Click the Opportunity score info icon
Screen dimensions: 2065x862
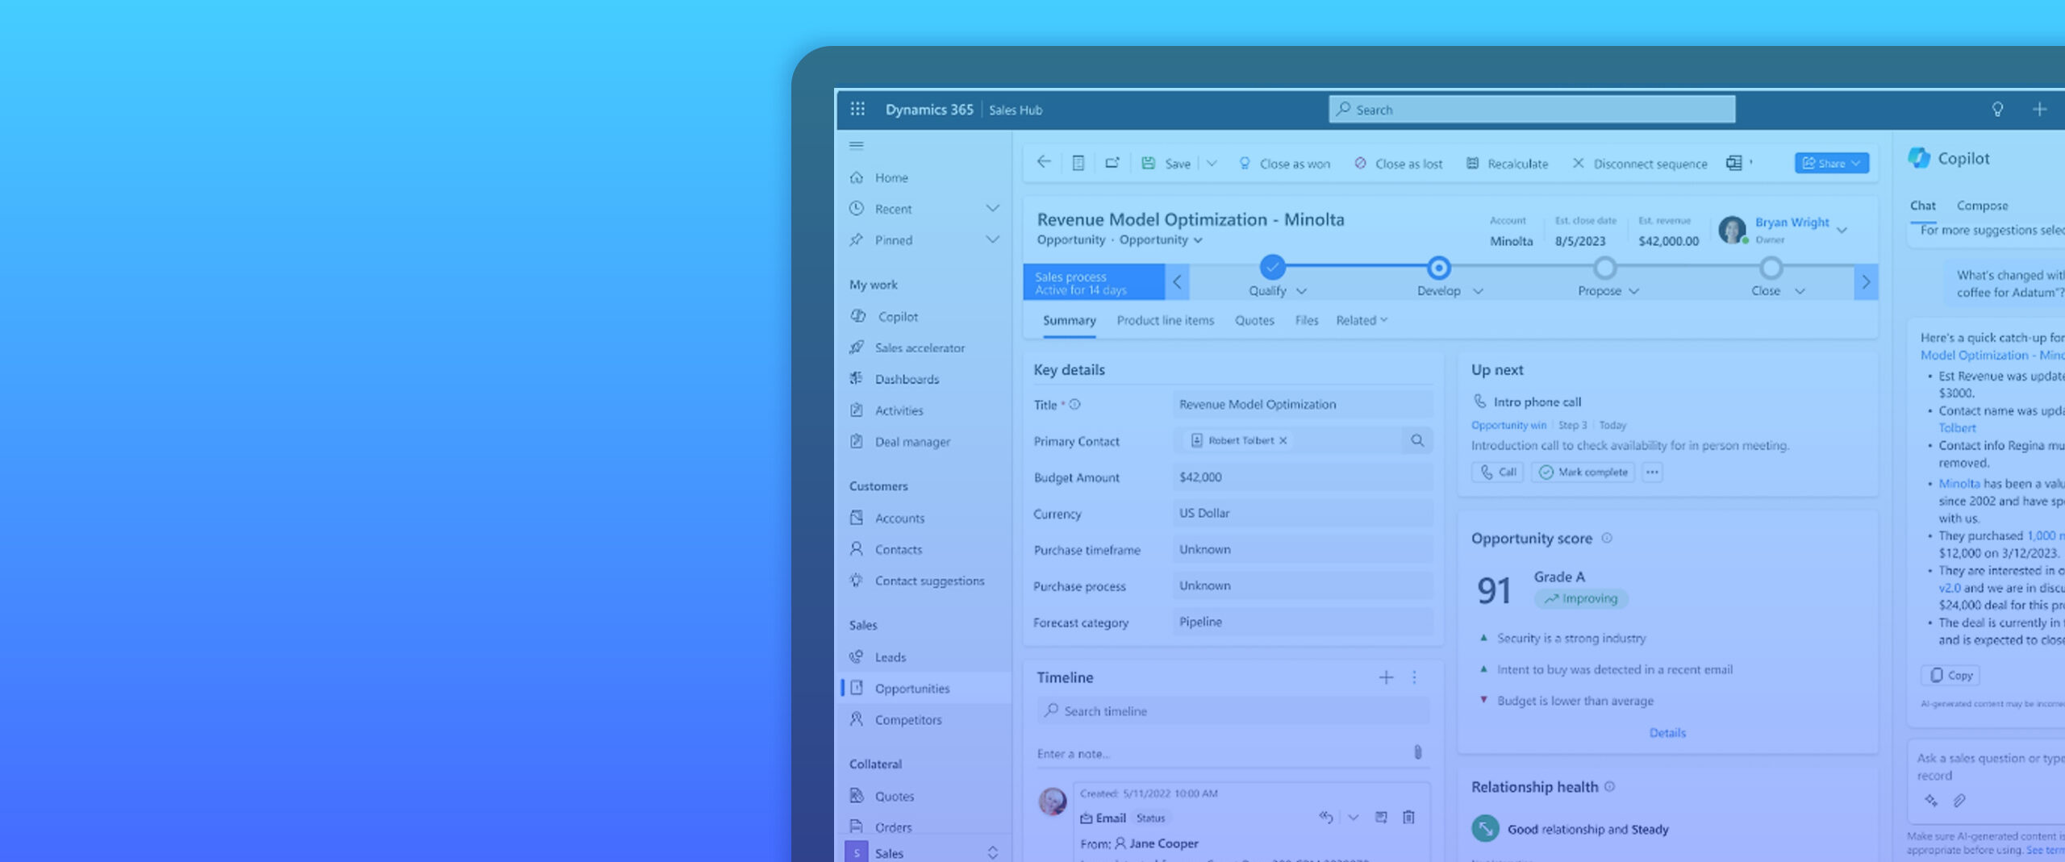coord(1607,538)
